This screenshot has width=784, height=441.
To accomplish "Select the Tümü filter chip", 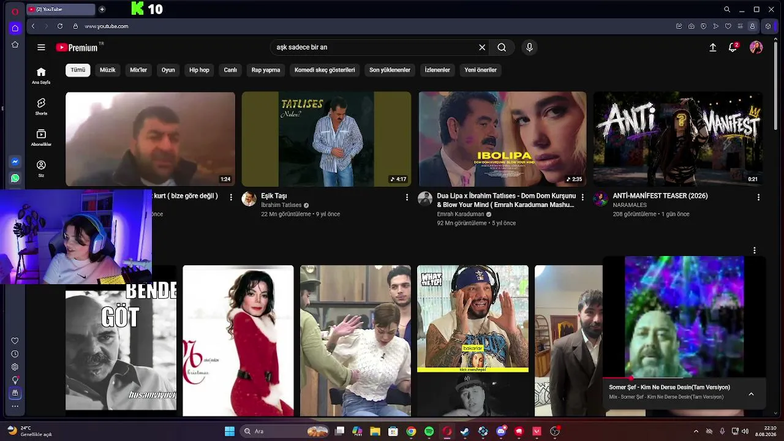I will [78, 70].
